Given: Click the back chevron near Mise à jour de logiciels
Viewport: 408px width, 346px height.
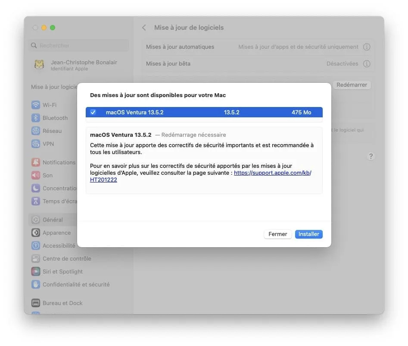Looking at the screenshot, I should click(x=144, y=27).
